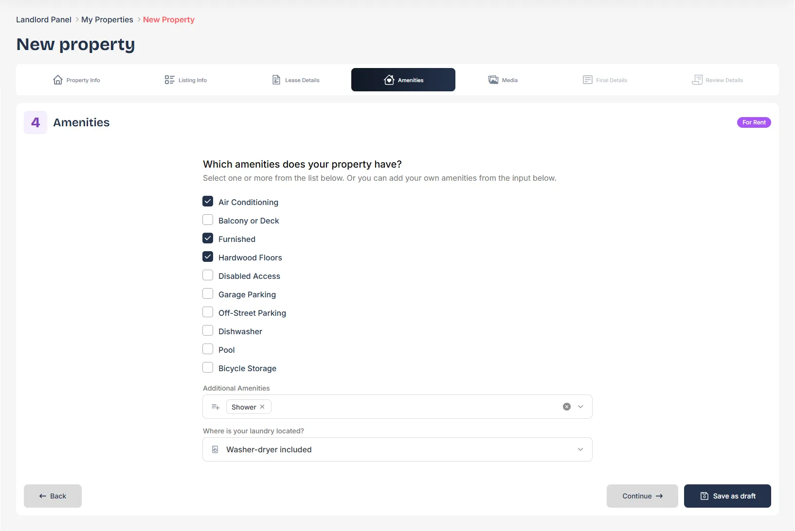
Task: Click the Back button
Action: [53, 496]
